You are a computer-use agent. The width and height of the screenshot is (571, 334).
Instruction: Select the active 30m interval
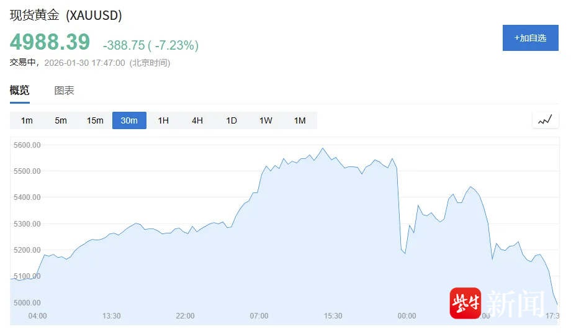pos(129,120)
